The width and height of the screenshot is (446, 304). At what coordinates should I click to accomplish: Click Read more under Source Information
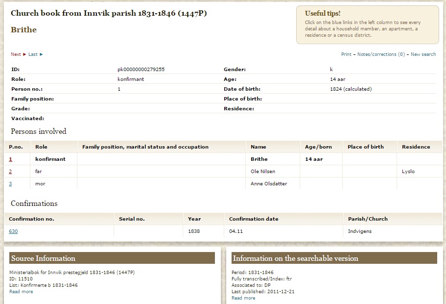click(21, 292)
